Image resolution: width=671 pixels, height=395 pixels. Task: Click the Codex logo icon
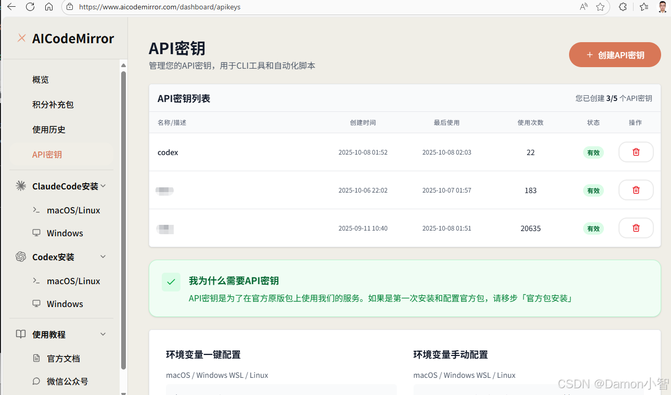pos(21,257)
